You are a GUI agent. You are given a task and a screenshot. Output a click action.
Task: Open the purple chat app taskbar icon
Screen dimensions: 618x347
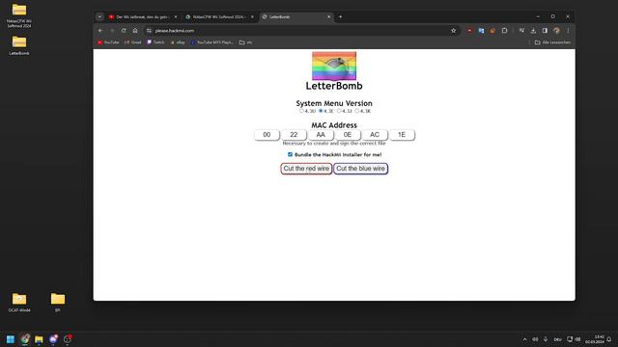pos(53,339)
